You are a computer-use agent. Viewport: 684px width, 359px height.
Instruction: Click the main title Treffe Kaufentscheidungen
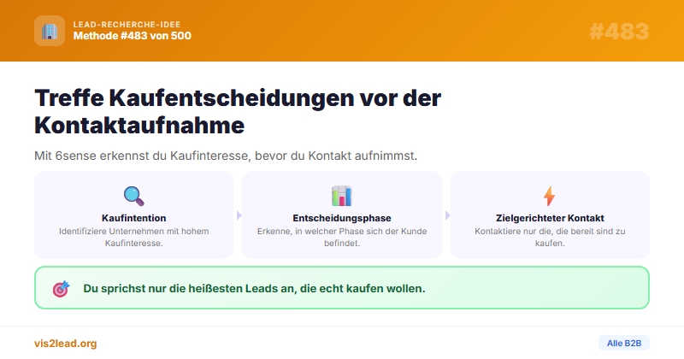(x=238, y=111)
